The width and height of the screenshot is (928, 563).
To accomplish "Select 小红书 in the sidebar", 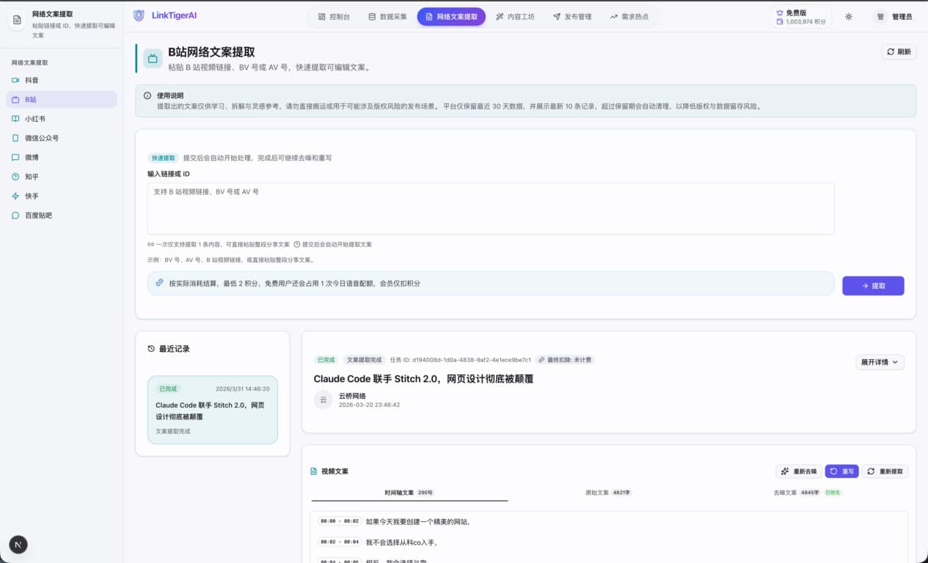I will (x=34, y=119).
